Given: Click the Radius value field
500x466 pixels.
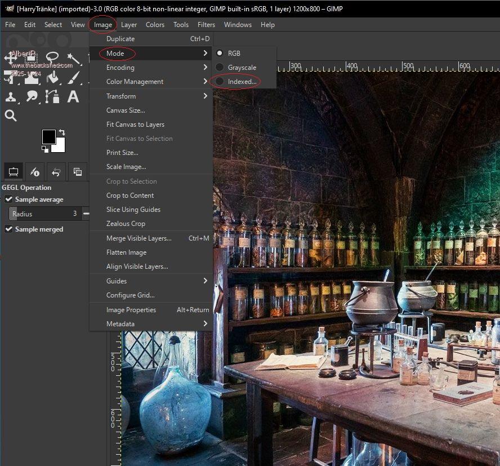Looking at the screenshot, I should (44, 214).
